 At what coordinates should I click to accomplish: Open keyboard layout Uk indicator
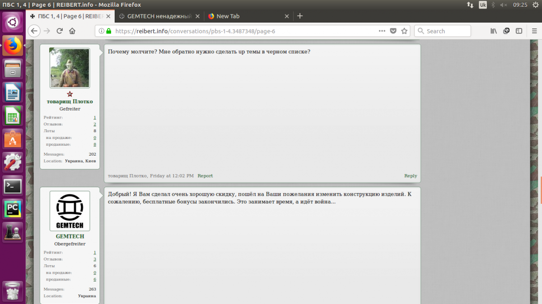click(483, 5)
